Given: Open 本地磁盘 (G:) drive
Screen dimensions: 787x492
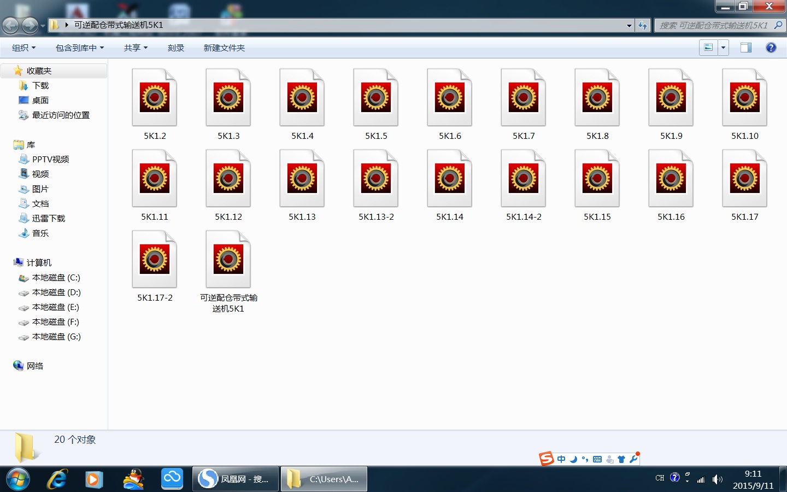Looking at the screenshot, I should 56,337.
